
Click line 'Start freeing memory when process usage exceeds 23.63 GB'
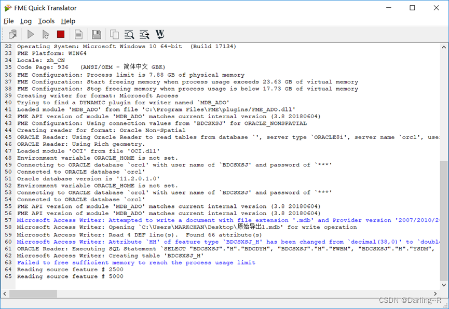tap(187, 82)
